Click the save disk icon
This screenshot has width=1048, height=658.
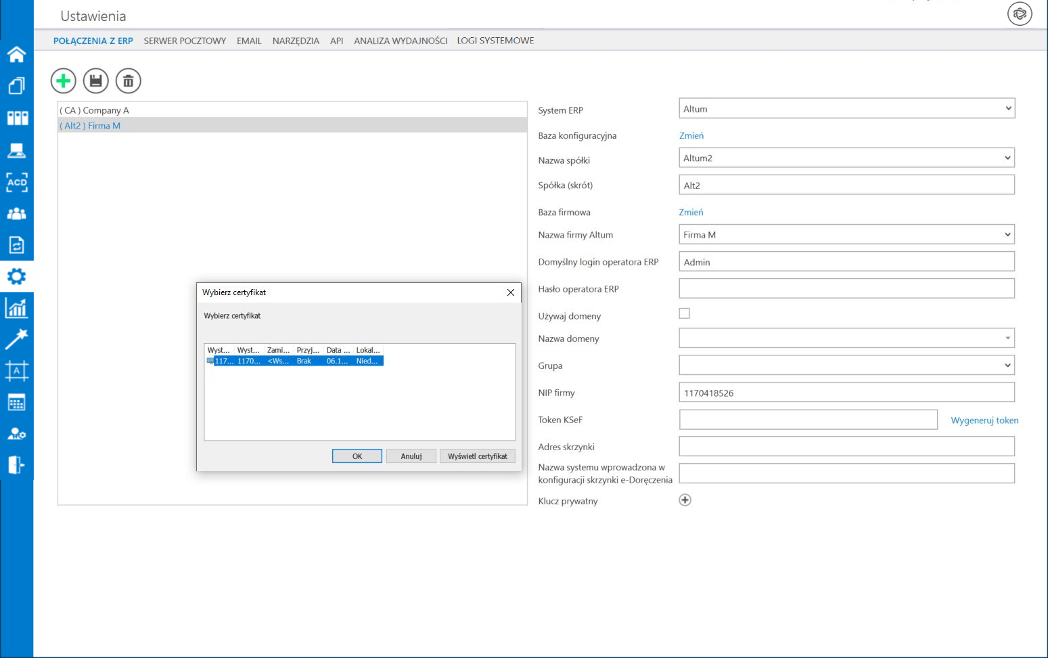click(96, 81)
